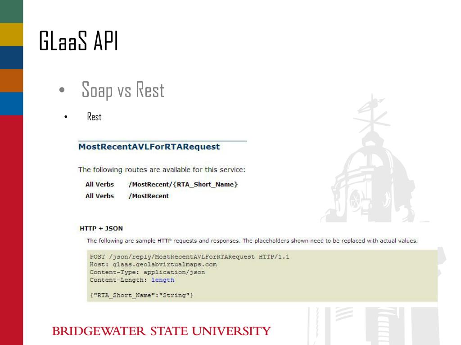The image size is (461, 345).
Task: Select the plain "/MostRecent" route text
Action: (149, 196)
